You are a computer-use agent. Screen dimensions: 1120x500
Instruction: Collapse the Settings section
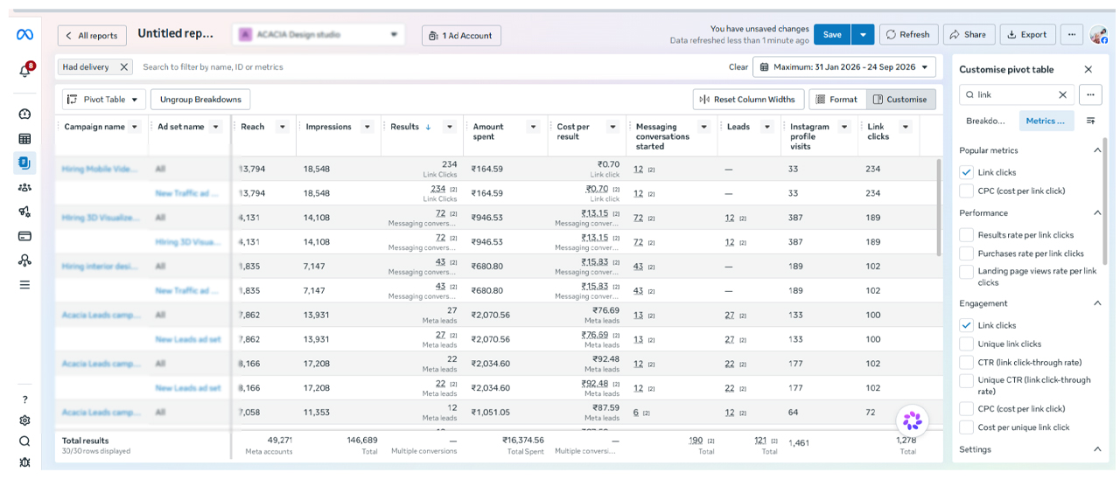pyautogui.click(x=1097, y=449)
